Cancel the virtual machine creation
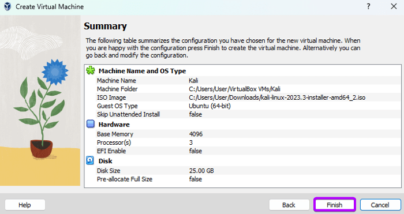 tap(380, 205)
